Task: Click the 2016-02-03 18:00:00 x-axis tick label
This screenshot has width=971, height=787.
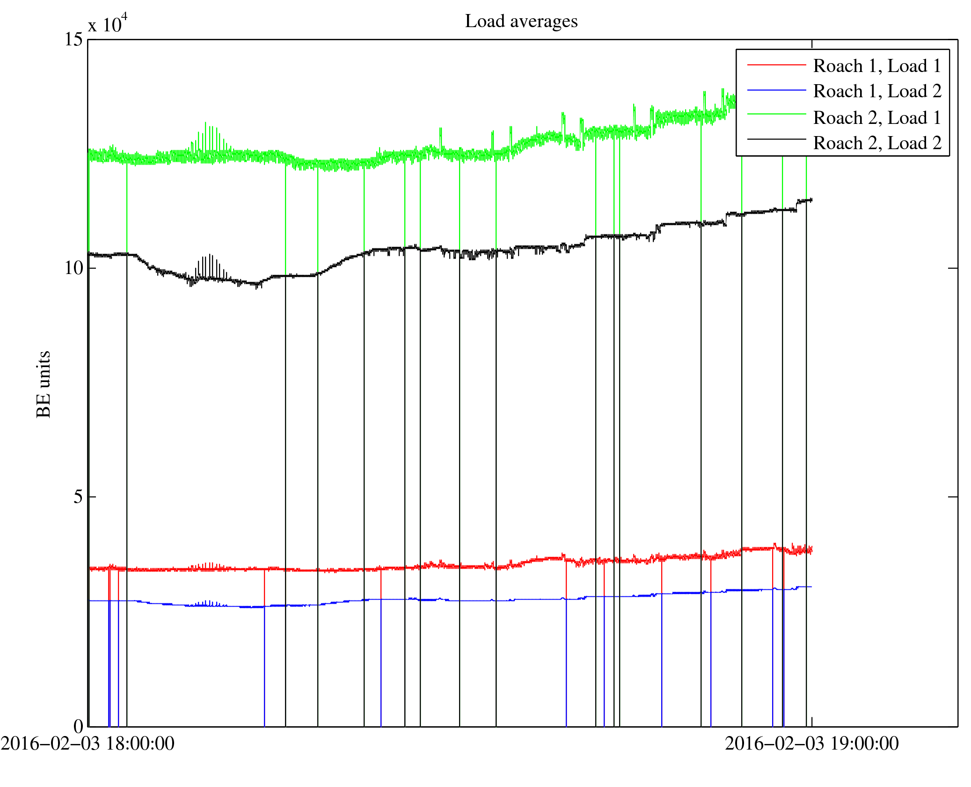Action: tap(88, 744)
